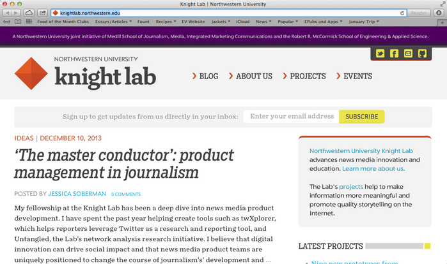Open Knight Lab Facebook icon
Screen dimensions: 447x264
coord(394,54)
